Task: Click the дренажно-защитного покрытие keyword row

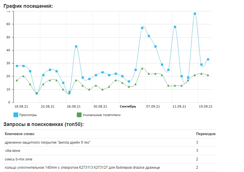Action: pos(47,142)
